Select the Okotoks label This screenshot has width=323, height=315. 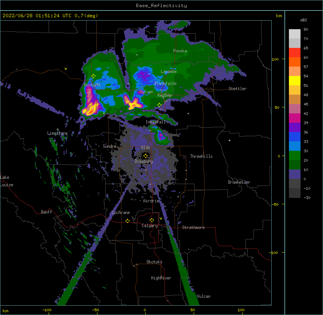tap(154, 262)
